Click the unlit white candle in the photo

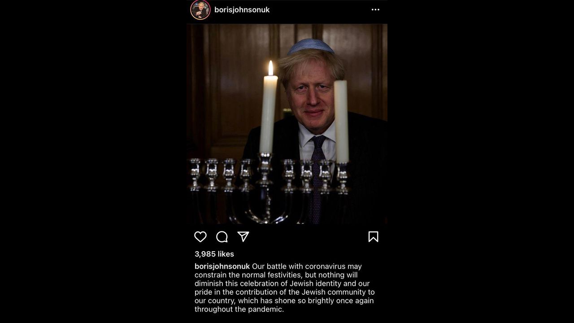341,121
